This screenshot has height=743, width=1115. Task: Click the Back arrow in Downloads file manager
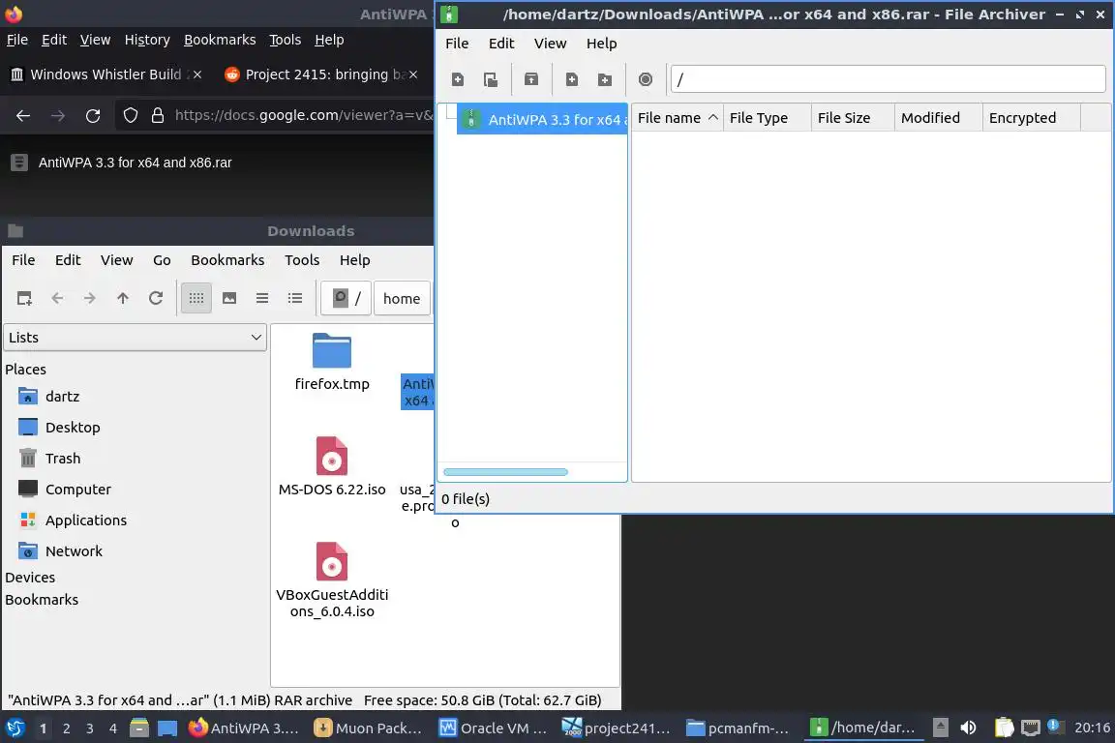click(x=58, y=299)
